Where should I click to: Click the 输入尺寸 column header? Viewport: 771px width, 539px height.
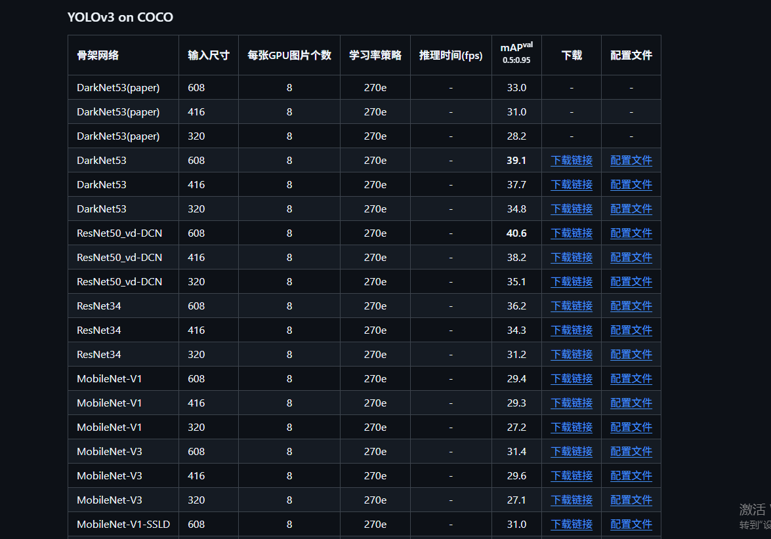point(209,55)
